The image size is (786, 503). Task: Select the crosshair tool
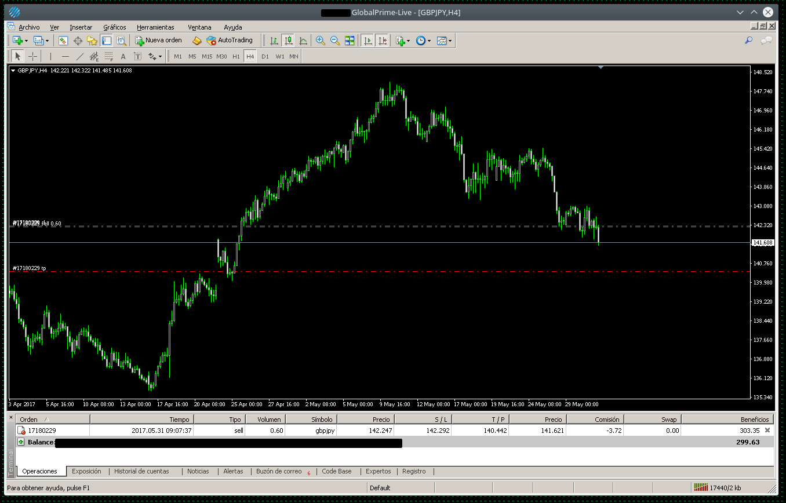[x=32, y=56]
